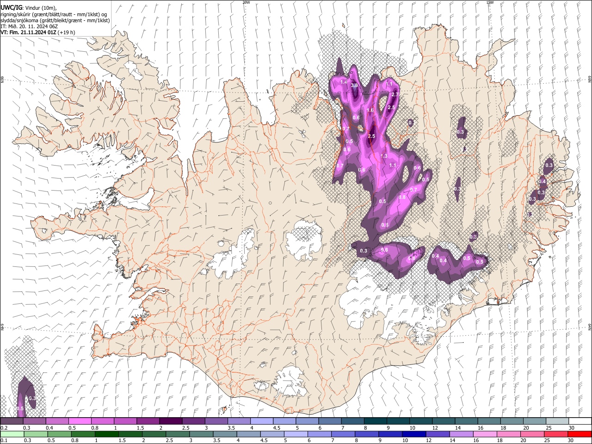This screenshot has height=444, width=592.
Task: Click the rain legend swatch between 20 and 25
Action: tap(532, 434)
